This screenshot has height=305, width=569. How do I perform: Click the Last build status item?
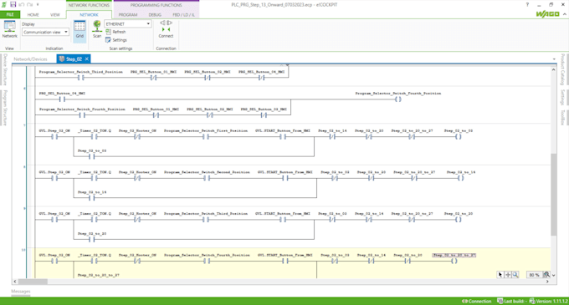point(511,301)
